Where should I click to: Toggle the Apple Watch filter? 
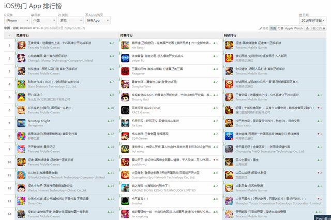(x=294, y=28)
